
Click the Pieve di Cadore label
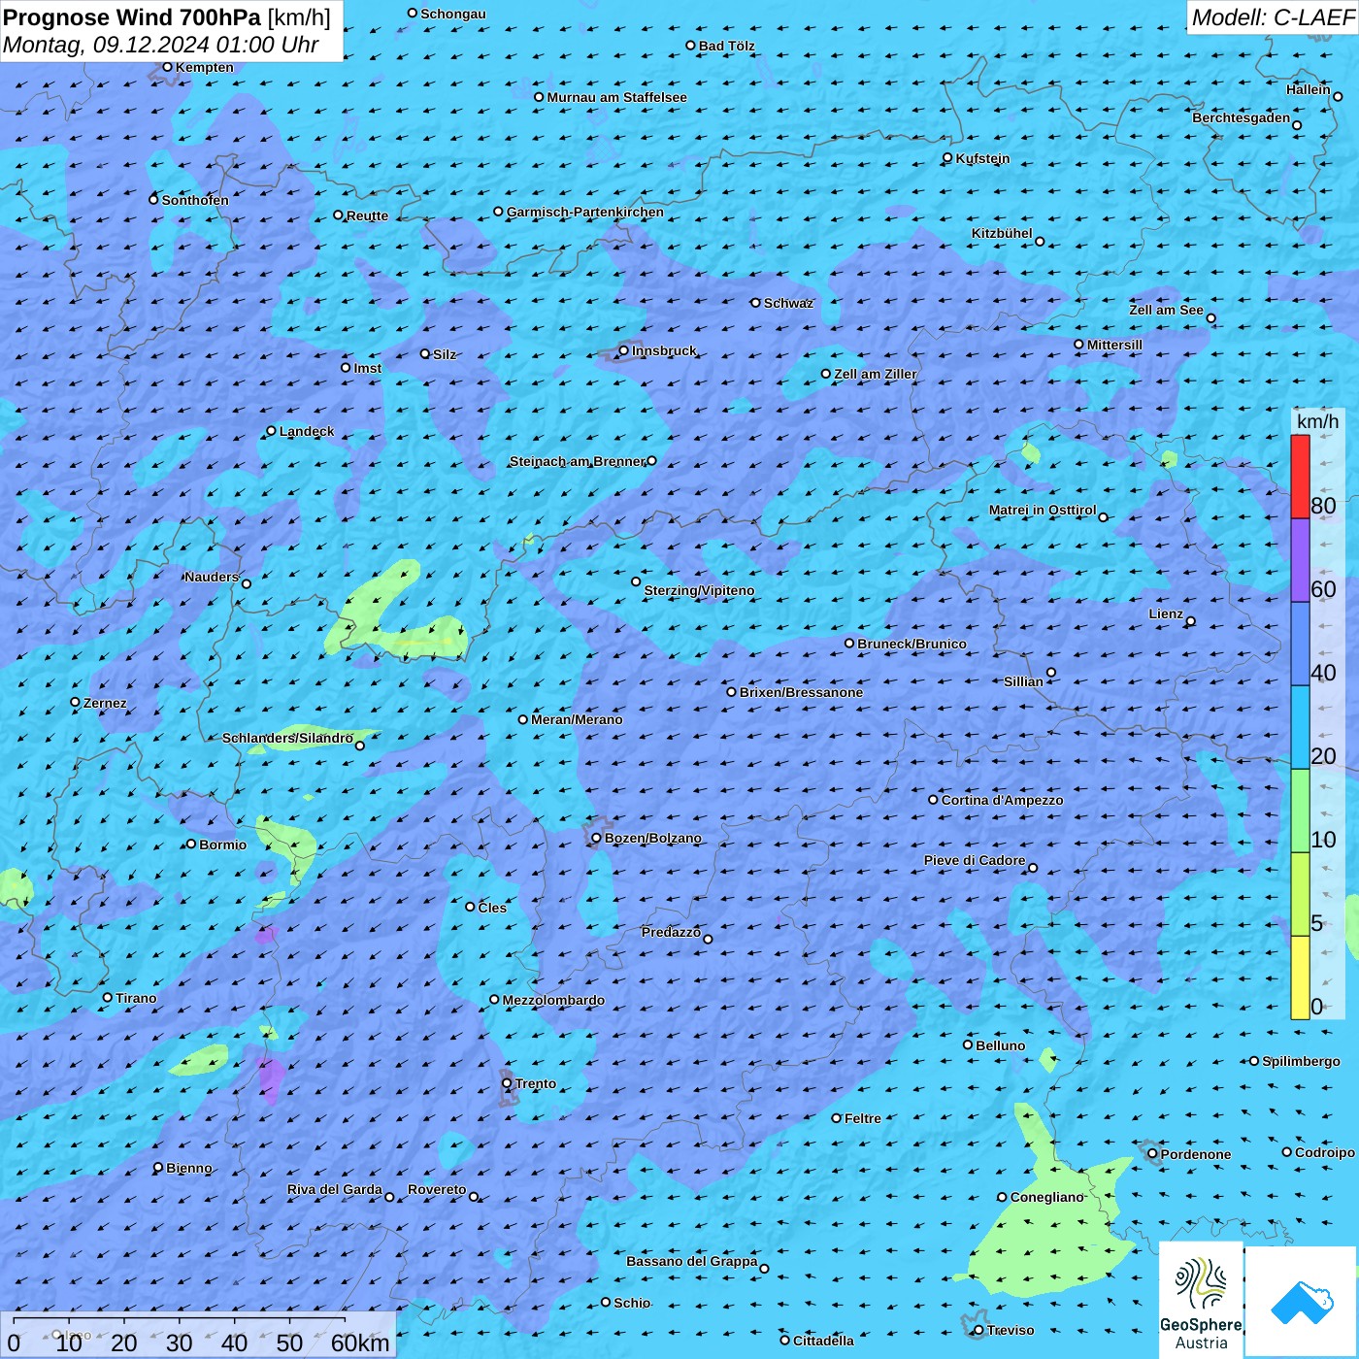[974, 860]
